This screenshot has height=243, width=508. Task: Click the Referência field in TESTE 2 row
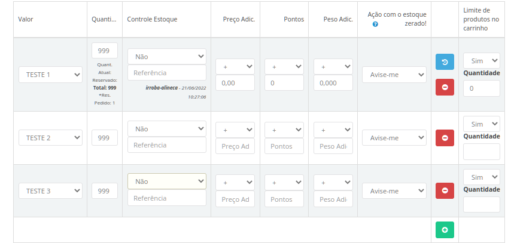(x=166, y=145)
